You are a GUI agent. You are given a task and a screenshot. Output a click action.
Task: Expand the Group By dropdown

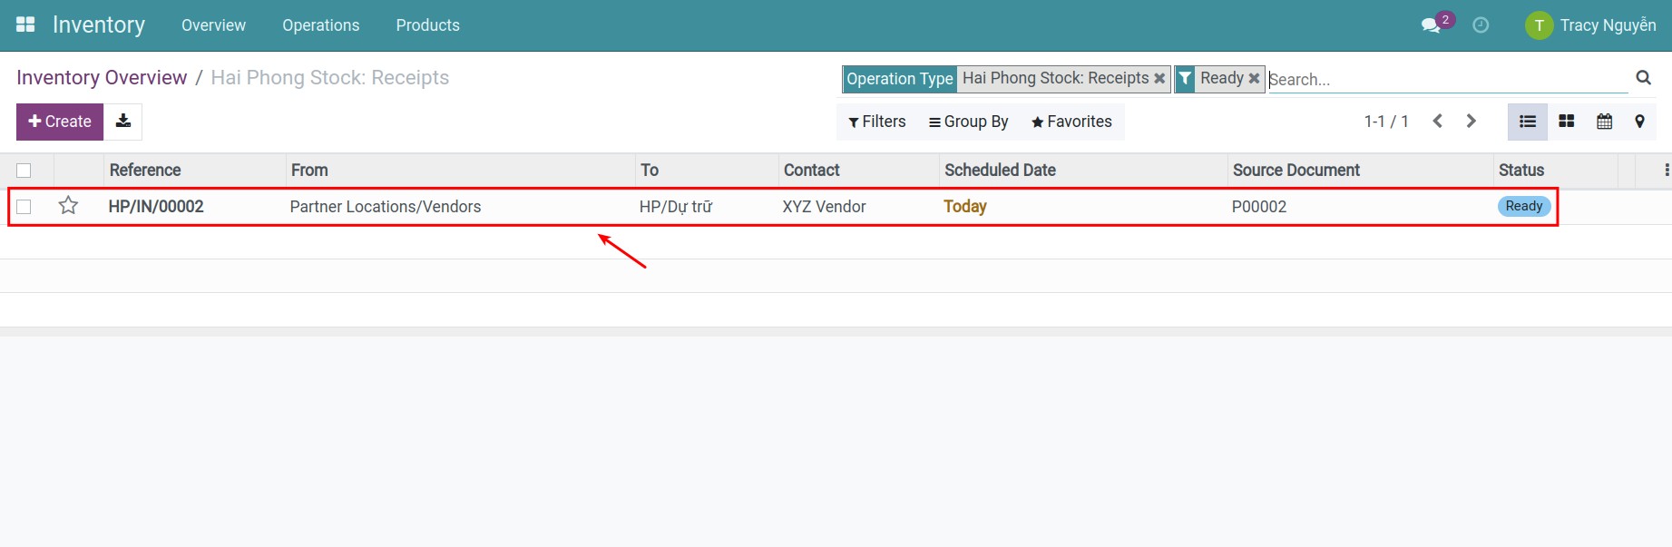968,122
